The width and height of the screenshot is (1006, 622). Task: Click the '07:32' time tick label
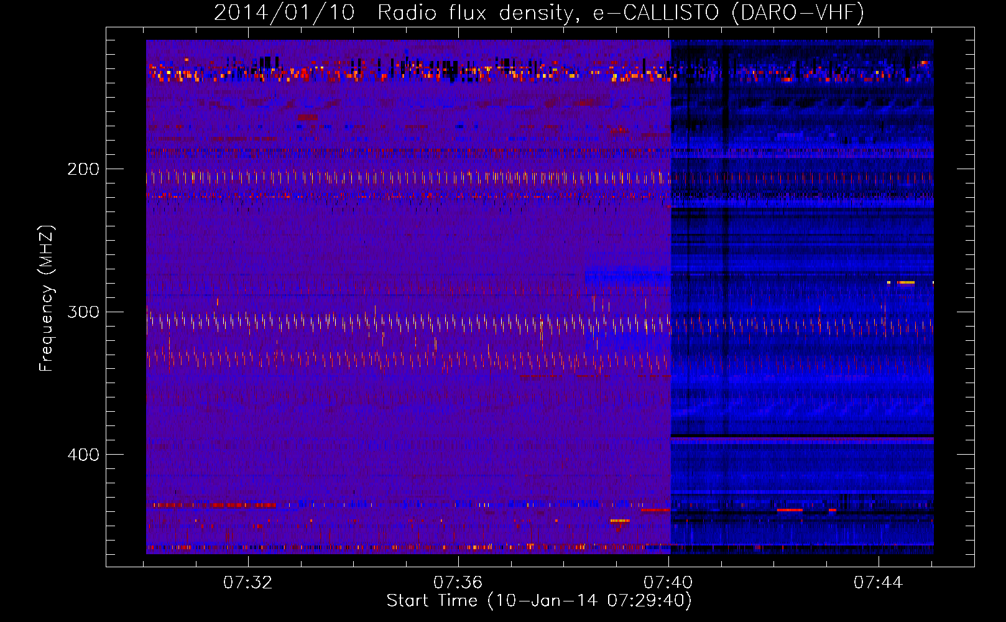[x=248, y=583]
